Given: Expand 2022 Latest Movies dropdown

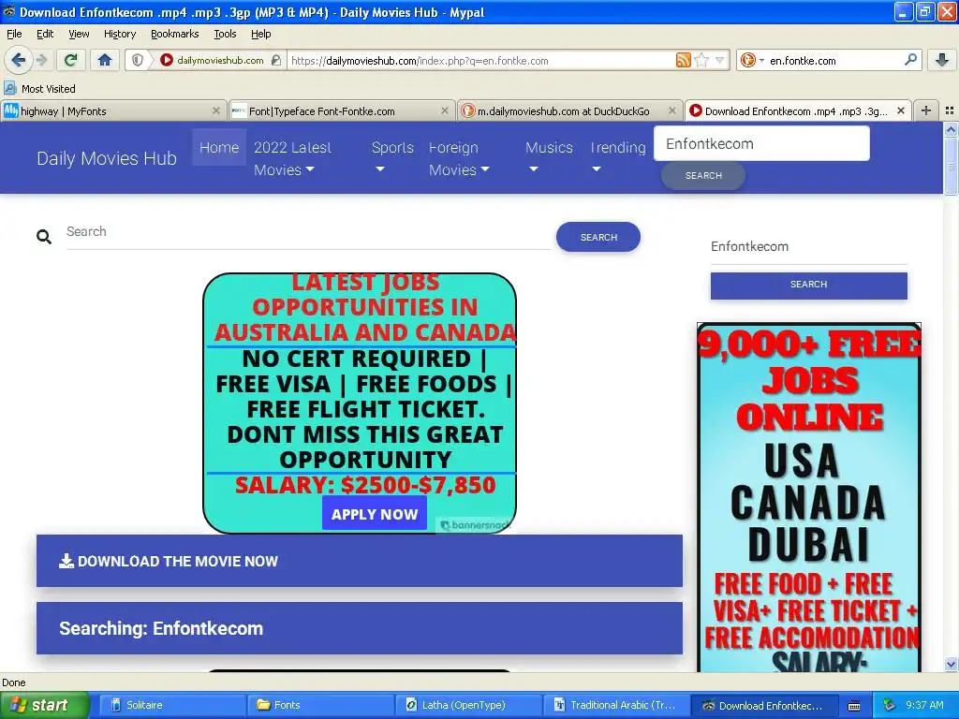Looking at the screenshot, I should [x=293, y=158].
